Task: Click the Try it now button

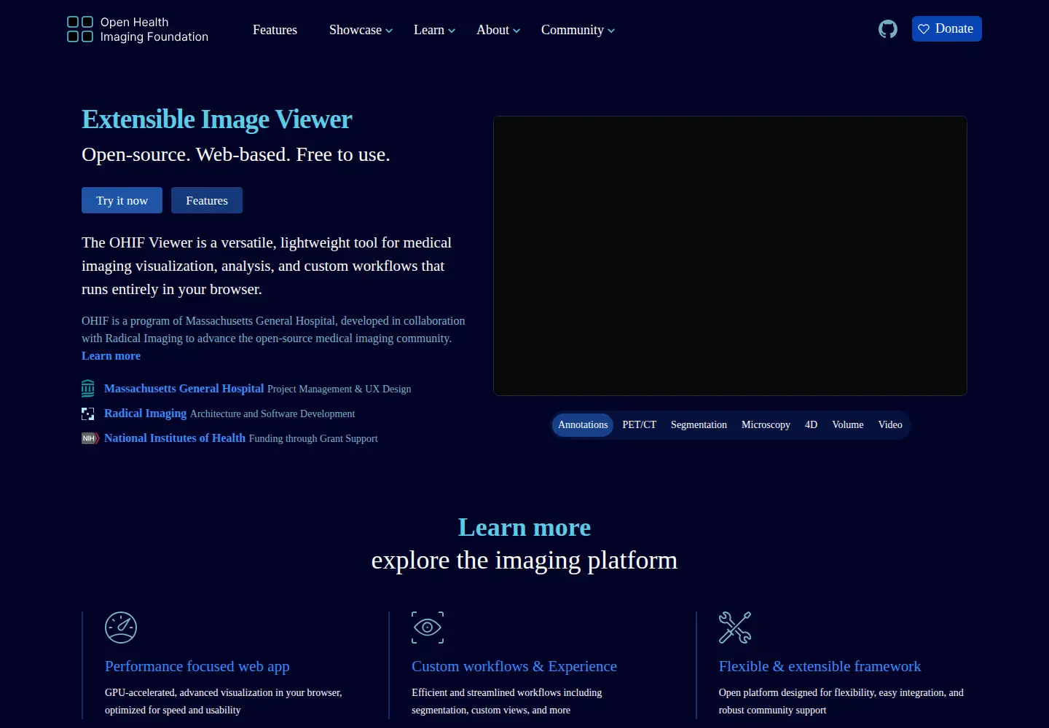Action: (122, 200)
